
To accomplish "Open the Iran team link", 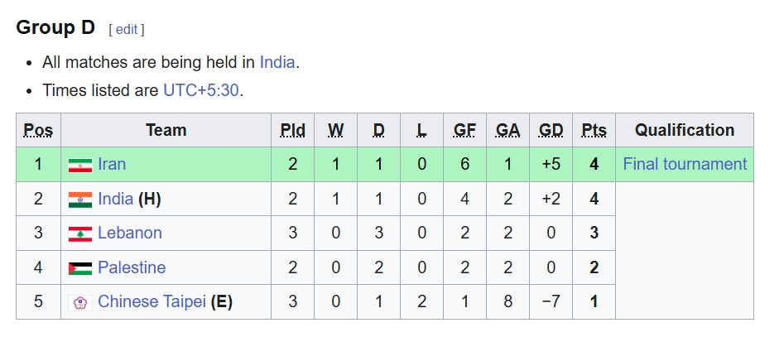I will coord(112,164).
